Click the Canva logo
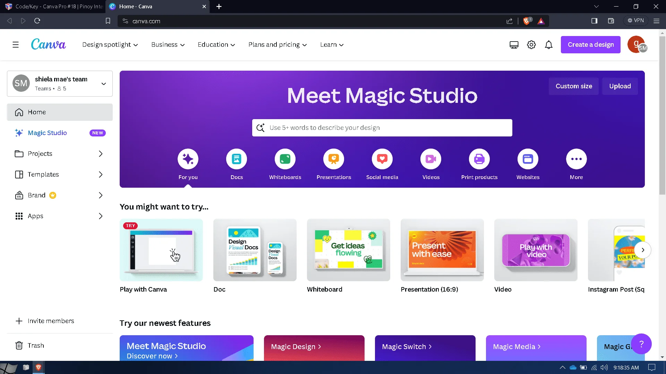 click(x=48, y=44)
